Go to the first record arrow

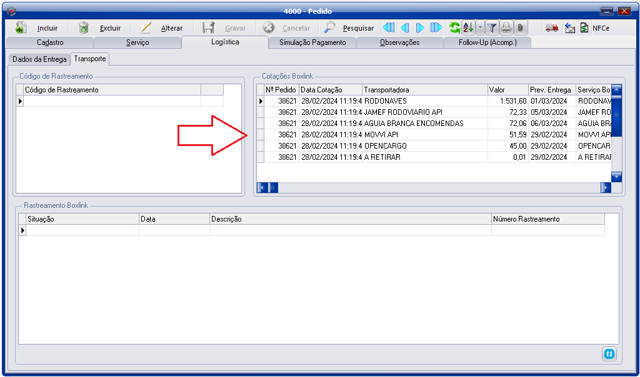388,28
